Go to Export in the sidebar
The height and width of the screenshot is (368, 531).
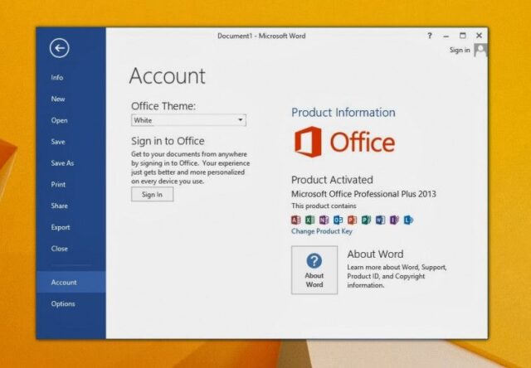pyautogui.click(x=61, y=227)
